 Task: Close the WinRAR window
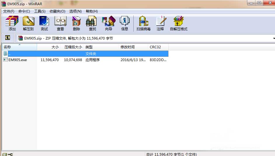coord(270,3)
